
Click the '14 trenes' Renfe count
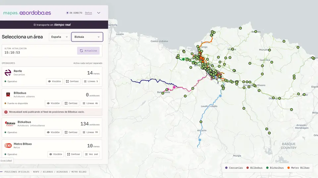pyautogui.click(x=93, y=73)
